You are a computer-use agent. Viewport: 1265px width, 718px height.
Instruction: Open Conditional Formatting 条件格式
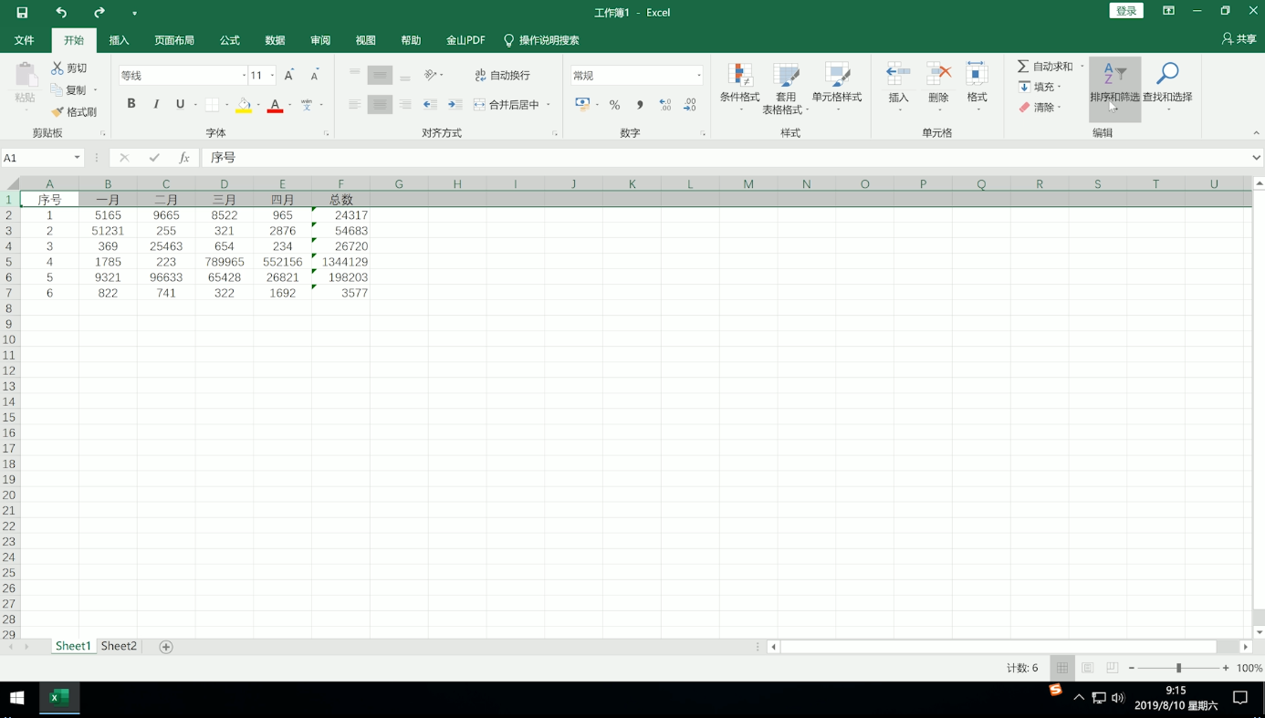[739, 88]
